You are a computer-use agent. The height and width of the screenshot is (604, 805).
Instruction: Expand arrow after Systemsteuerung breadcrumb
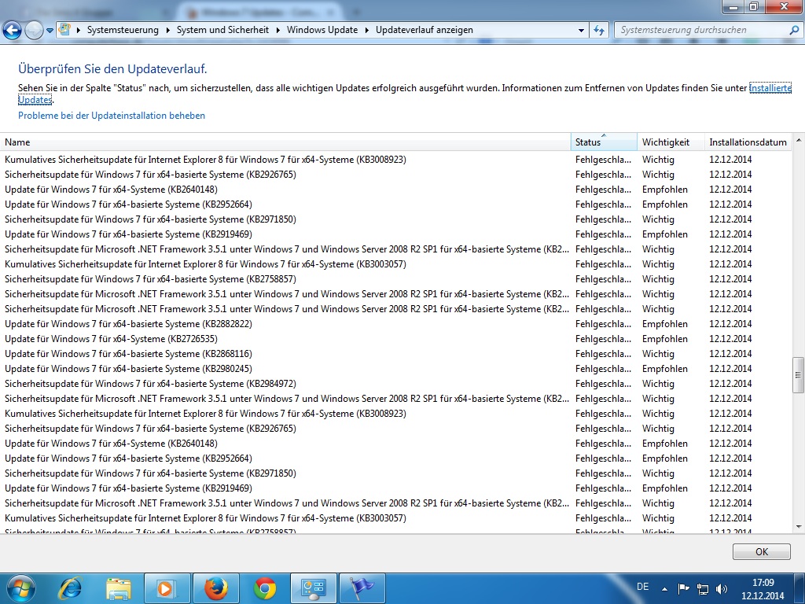(x=168, y=31)
